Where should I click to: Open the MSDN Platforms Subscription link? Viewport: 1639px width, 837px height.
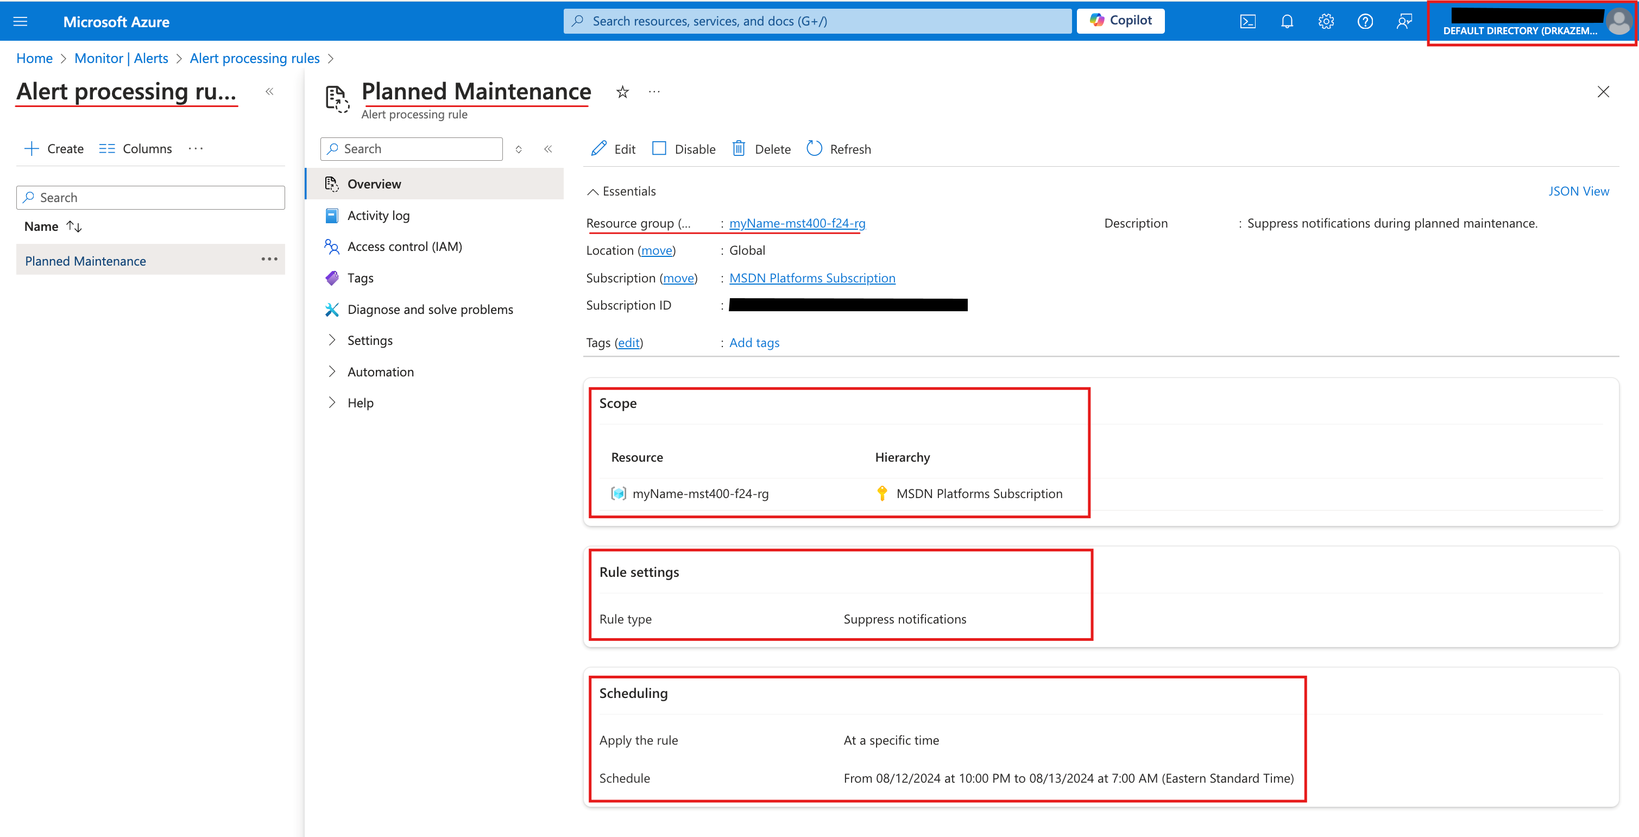812,278
